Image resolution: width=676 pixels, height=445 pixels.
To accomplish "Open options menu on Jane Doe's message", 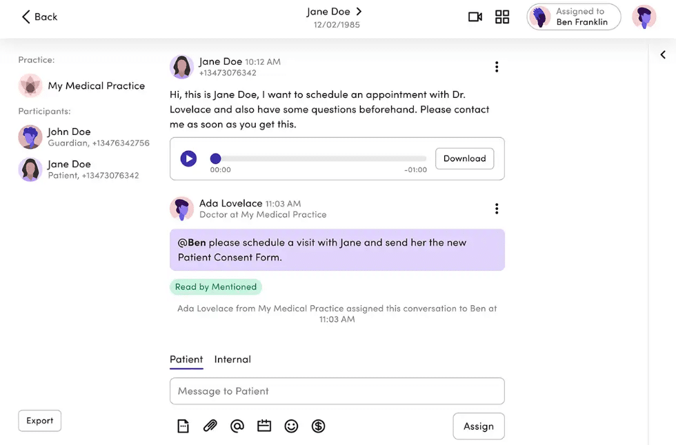I will click(x=497, y=66).
